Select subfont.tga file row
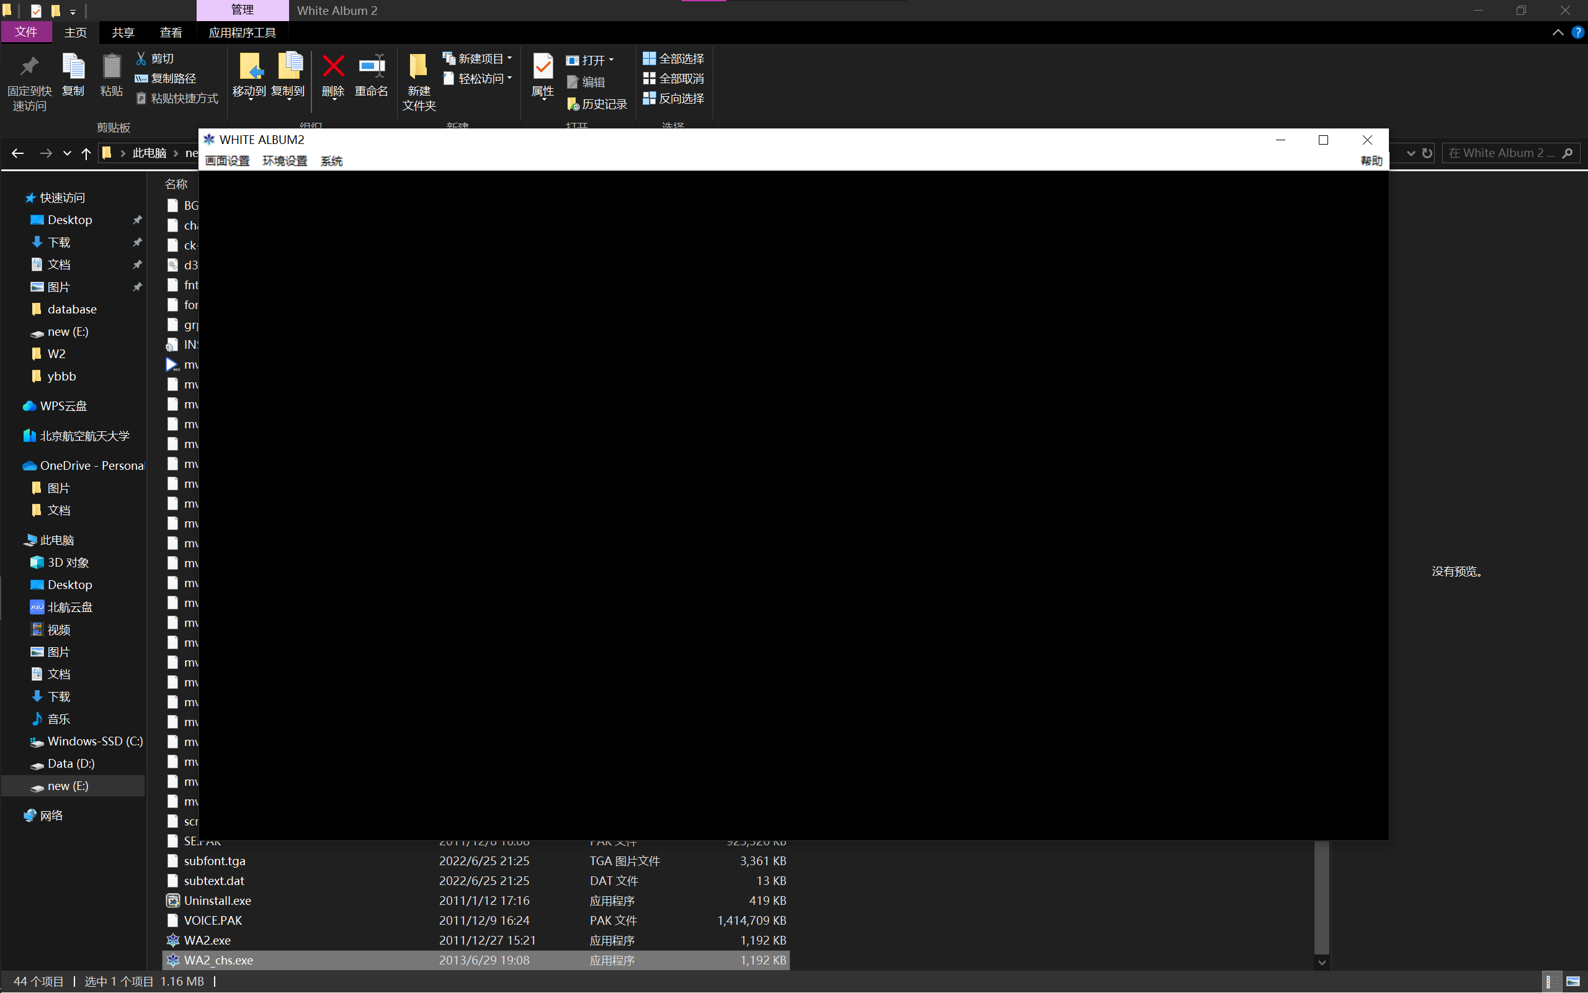This screenshot has width=1588, height=993. pos(476,861)
